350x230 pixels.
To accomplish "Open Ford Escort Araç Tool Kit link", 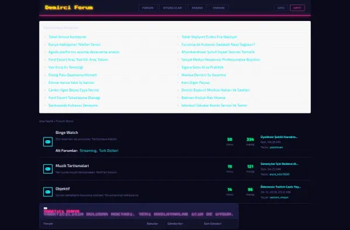I will point(78,59).
